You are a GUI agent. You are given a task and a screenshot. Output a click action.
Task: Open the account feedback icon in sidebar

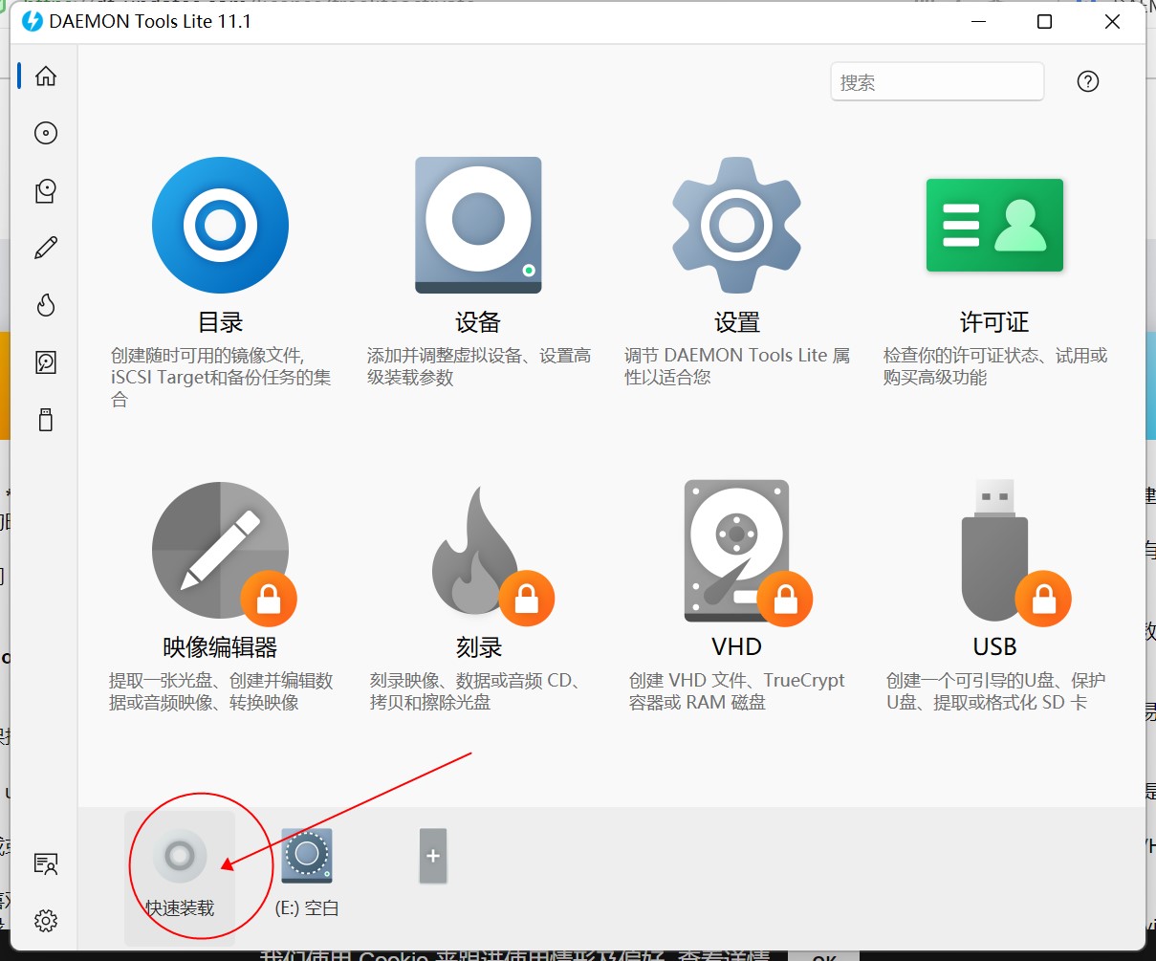[x=46, y=864]
